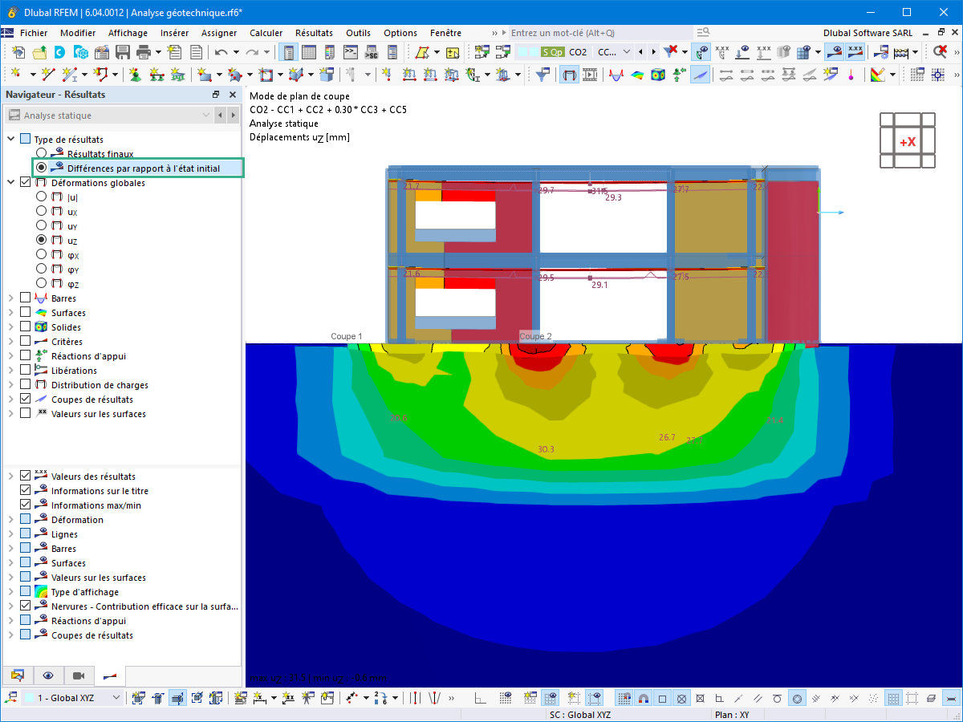Select the φZ rotation radio button
963x722 pixels.
[x=41, y=284]
